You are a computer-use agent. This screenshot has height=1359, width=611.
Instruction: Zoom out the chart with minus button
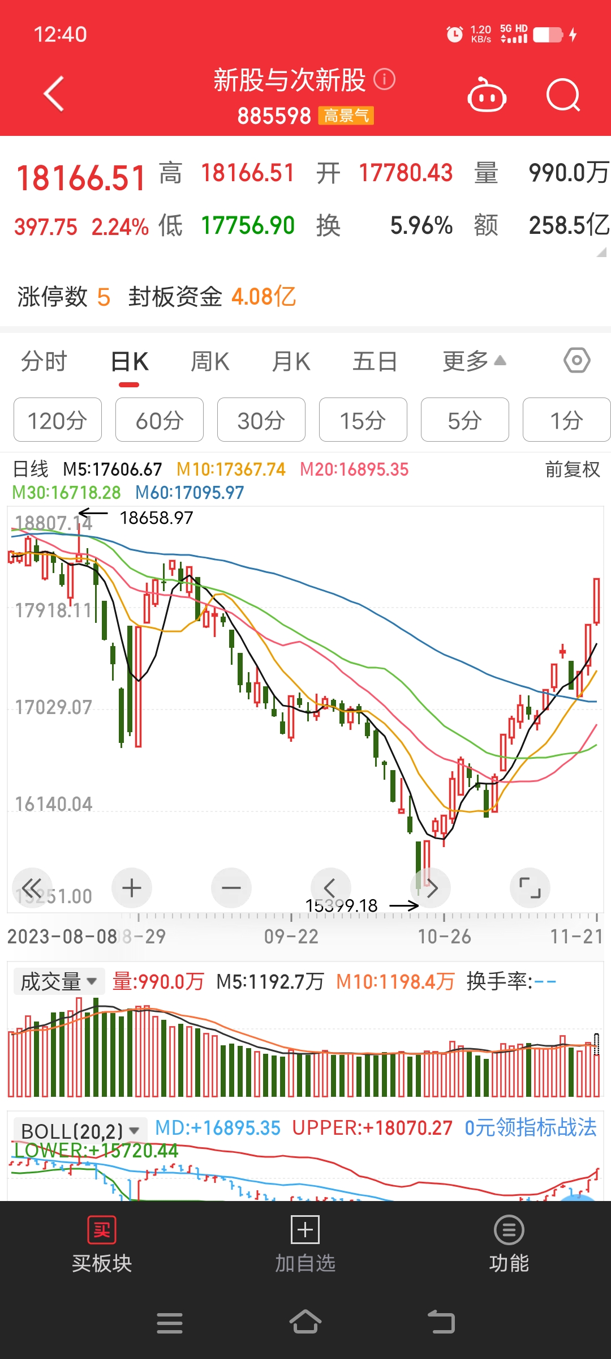[231, 888]
